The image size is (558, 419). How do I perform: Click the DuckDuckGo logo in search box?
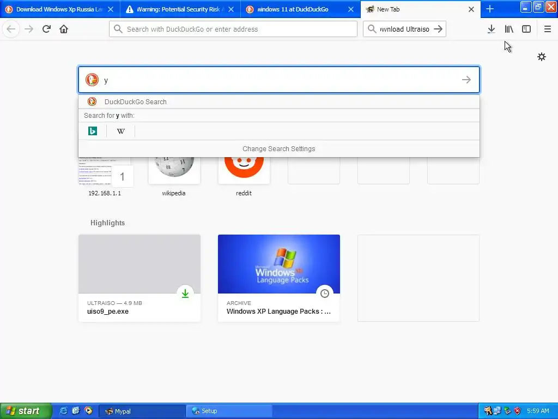pyautogui.click(x=92, y=80)
